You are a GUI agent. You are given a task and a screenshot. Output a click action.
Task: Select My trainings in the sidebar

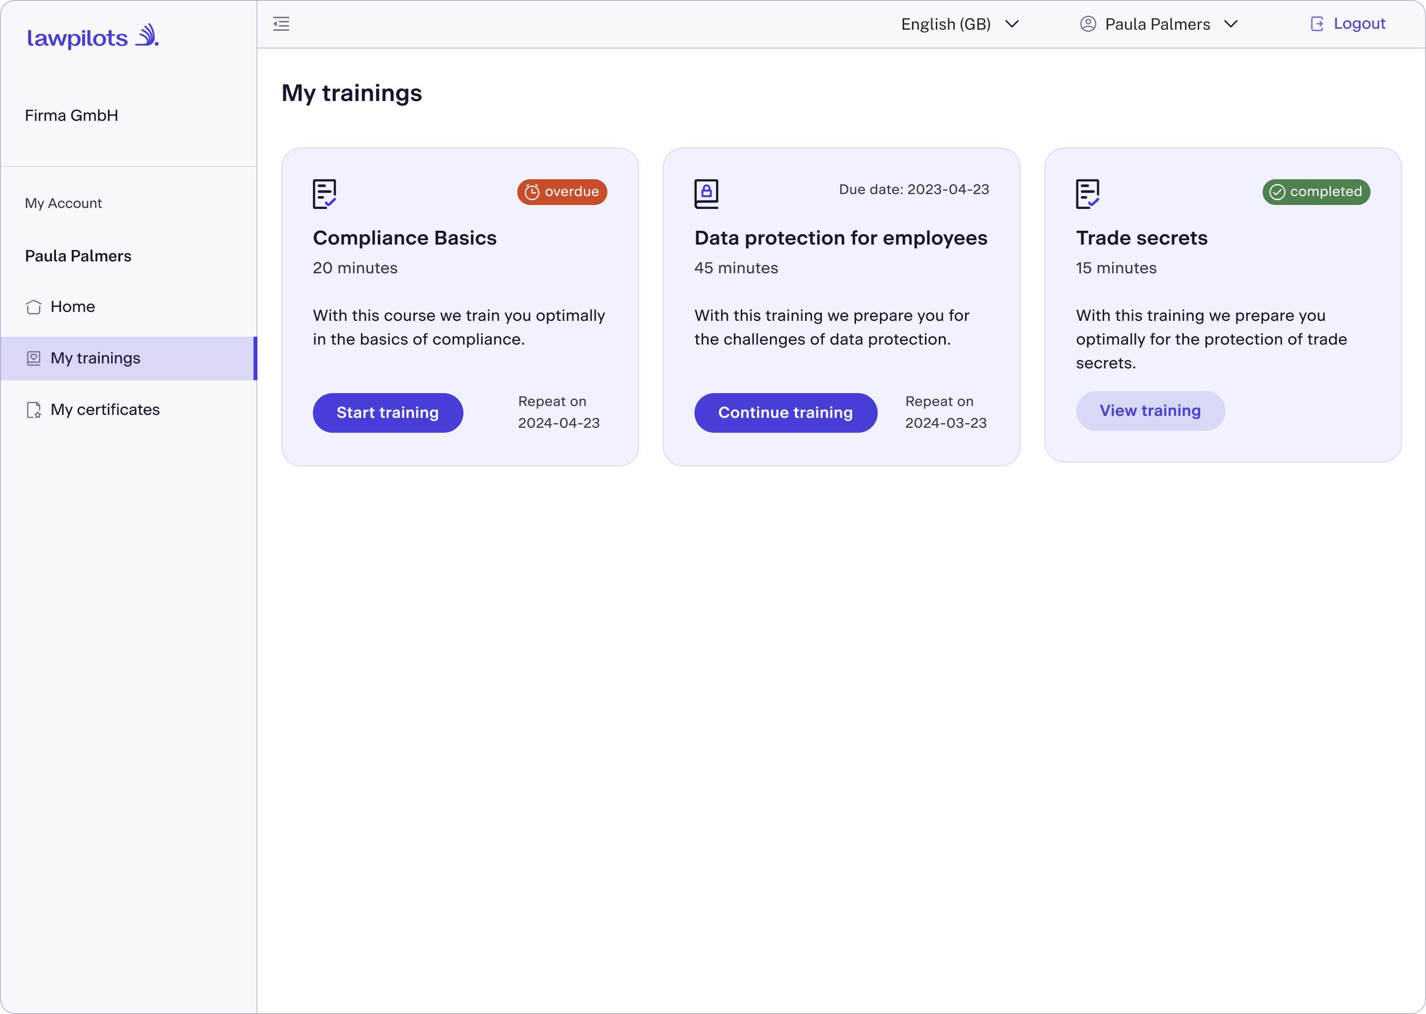[129, 358]
